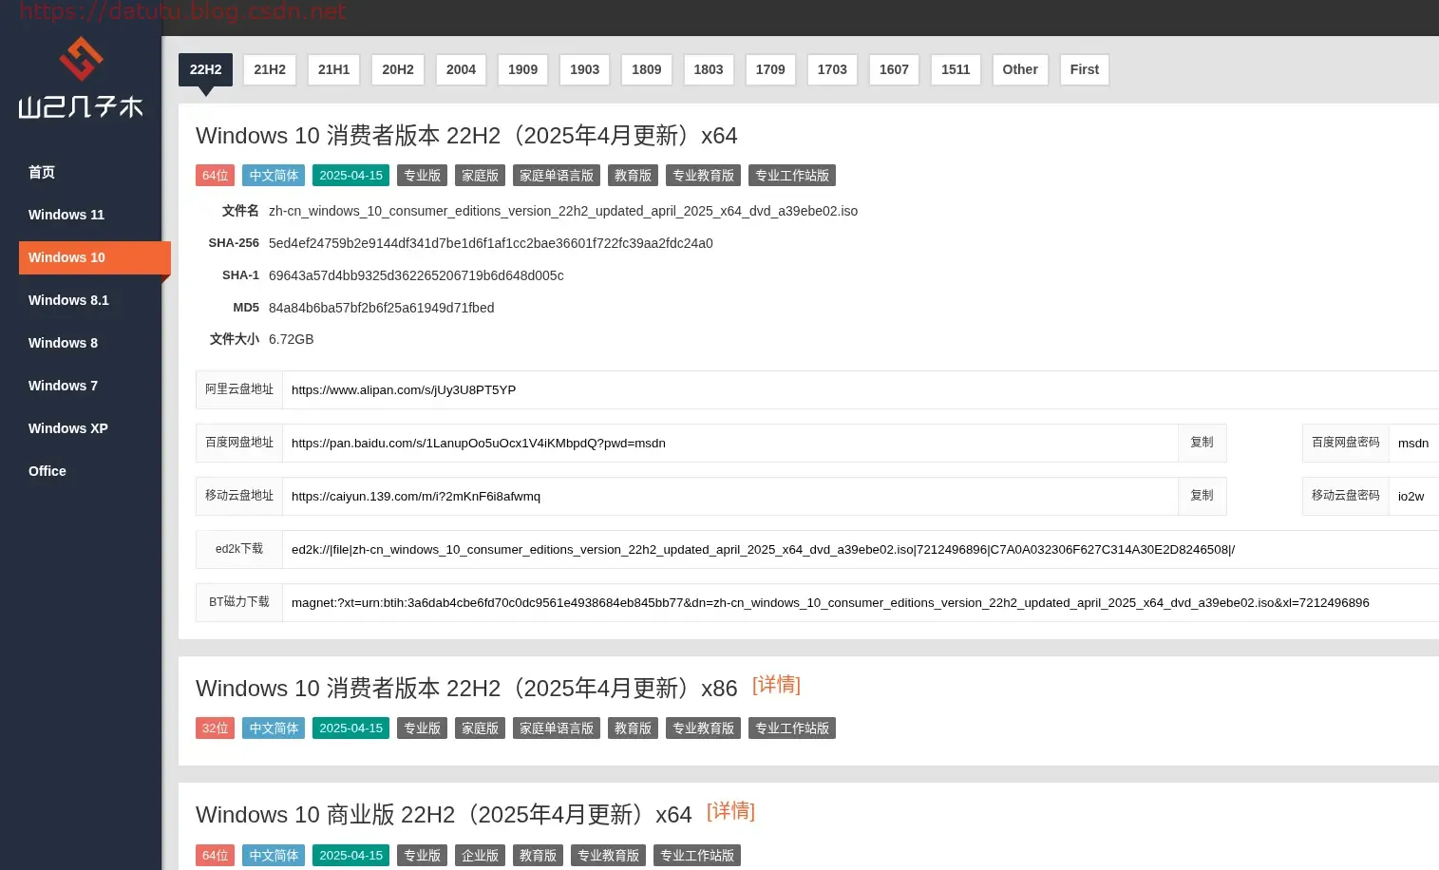This screenshot has width=1439, height=870.
Task: Click the 商业版 22H2 x64 title
Action: (x=444, y=815)
